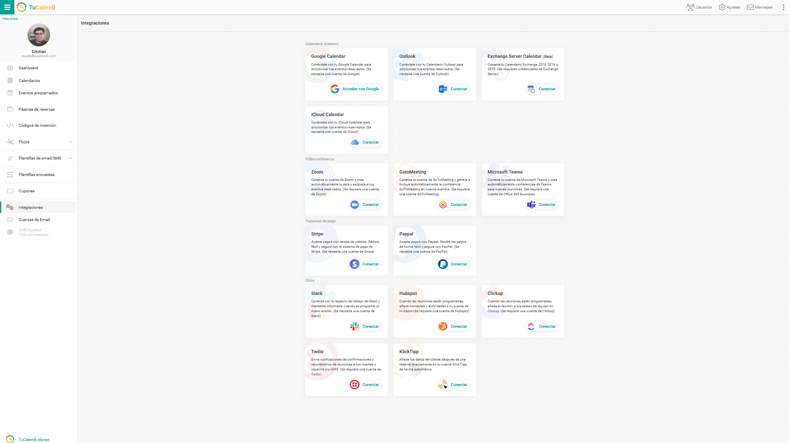The width and height of the screenshot is (789, 443).
Task: Click Conectar button for Paypal gateway
Action: (453, 264)
